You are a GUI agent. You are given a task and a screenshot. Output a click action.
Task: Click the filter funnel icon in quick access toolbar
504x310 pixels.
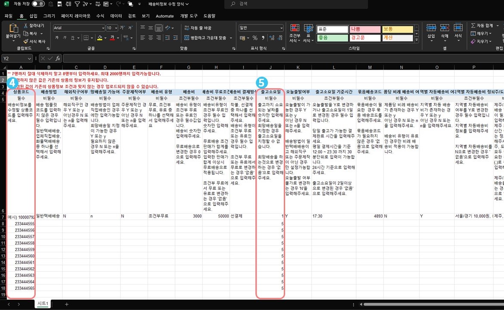[x=77, y=4]
